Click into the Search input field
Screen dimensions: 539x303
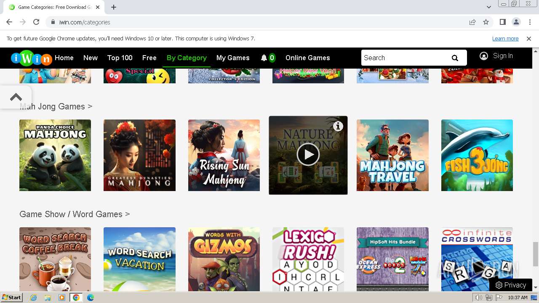[x=404, y=58]
